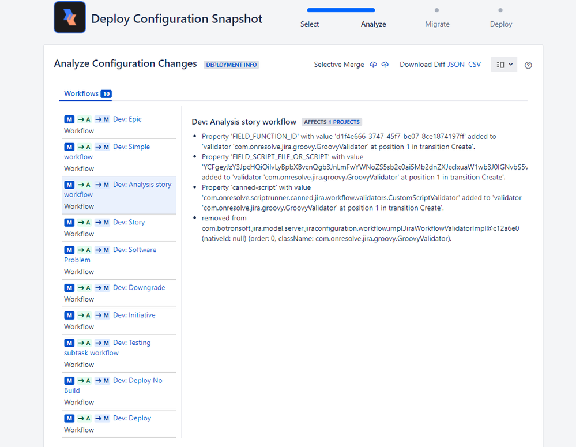Open Dev: Story workflow changes
This screenshot has width=576, height=447.
point(129,222)
